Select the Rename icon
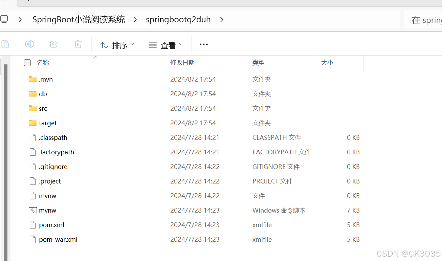The height and width of the screenshot is (261, 442). 29,44
